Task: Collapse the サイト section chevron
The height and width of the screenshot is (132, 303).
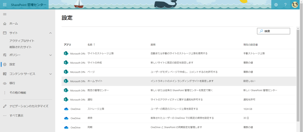Action: click(50, 33)
